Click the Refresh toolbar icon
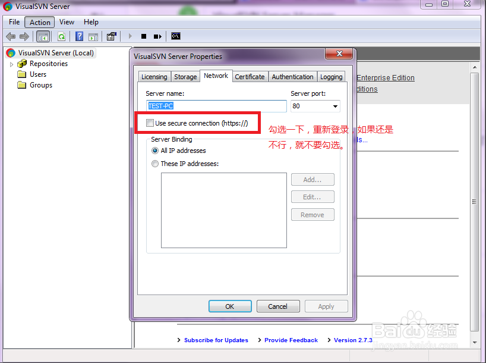The image size is (486, 363). click(61, 37)
